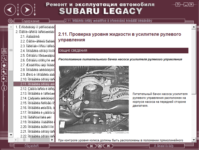Open section 2.7 in contents

tap(37, 65)
